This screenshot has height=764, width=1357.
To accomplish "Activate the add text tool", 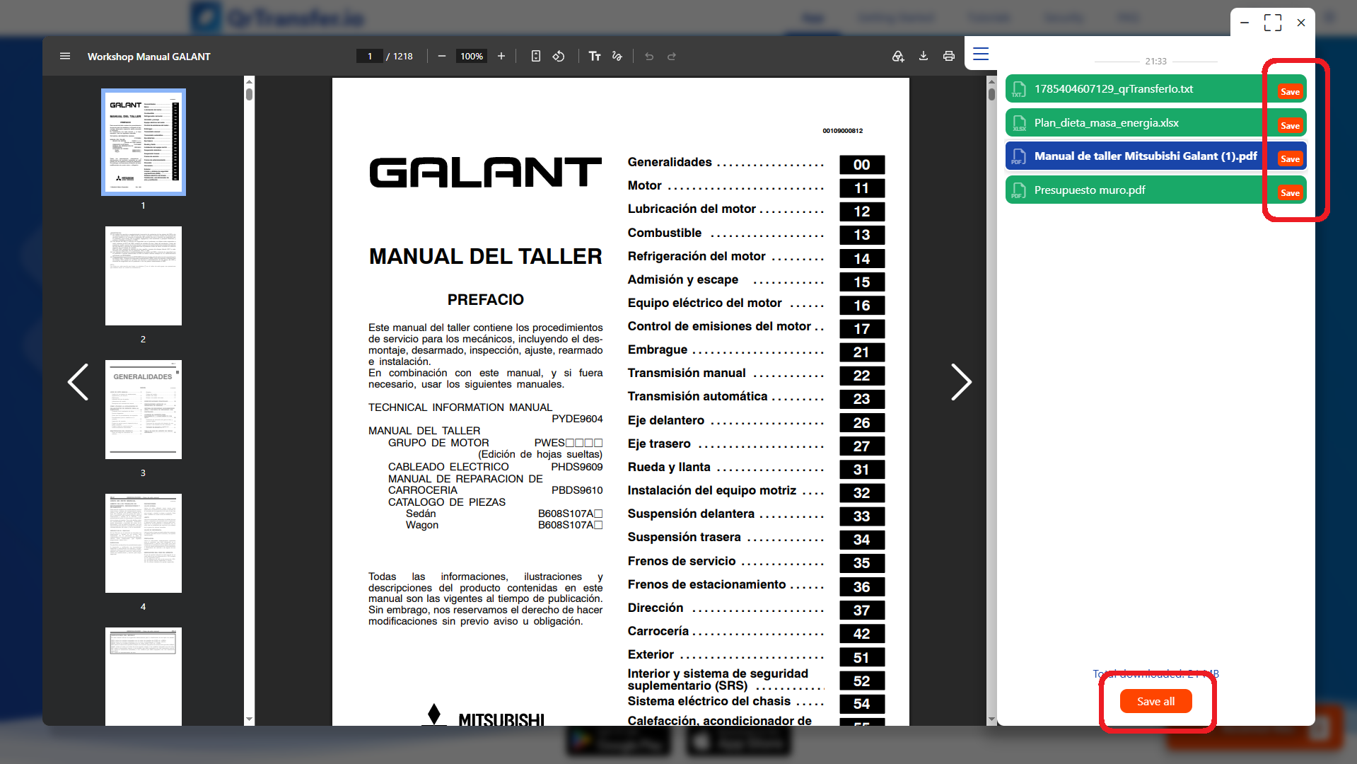I will [x=595, y=56].
